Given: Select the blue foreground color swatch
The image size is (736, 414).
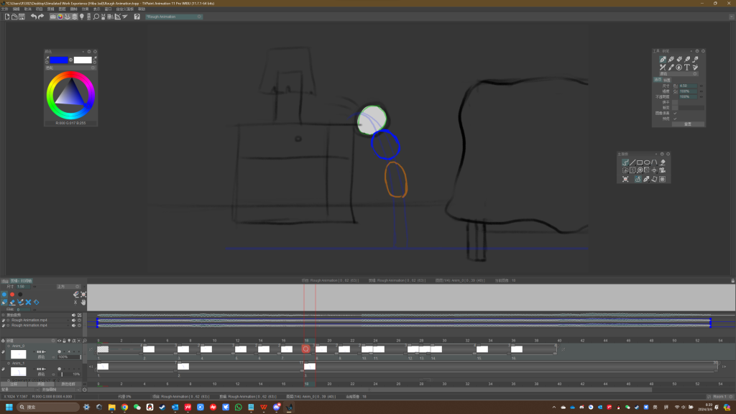Looking at the screenshot, I should pyautogui.click(x=58, y=60).
